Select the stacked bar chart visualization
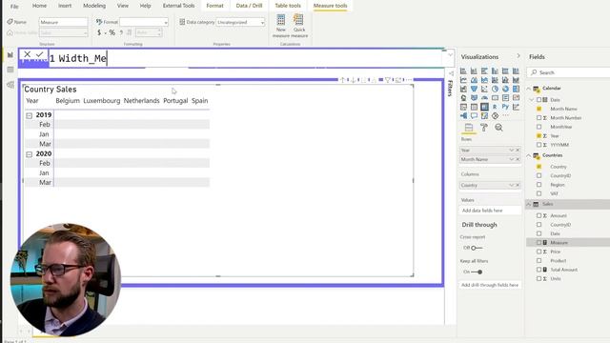 [x=463, y=71]
